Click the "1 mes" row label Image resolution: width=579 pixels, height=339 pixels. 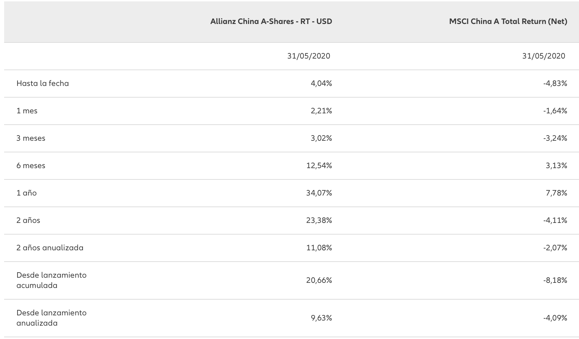(x=27, y=111)
